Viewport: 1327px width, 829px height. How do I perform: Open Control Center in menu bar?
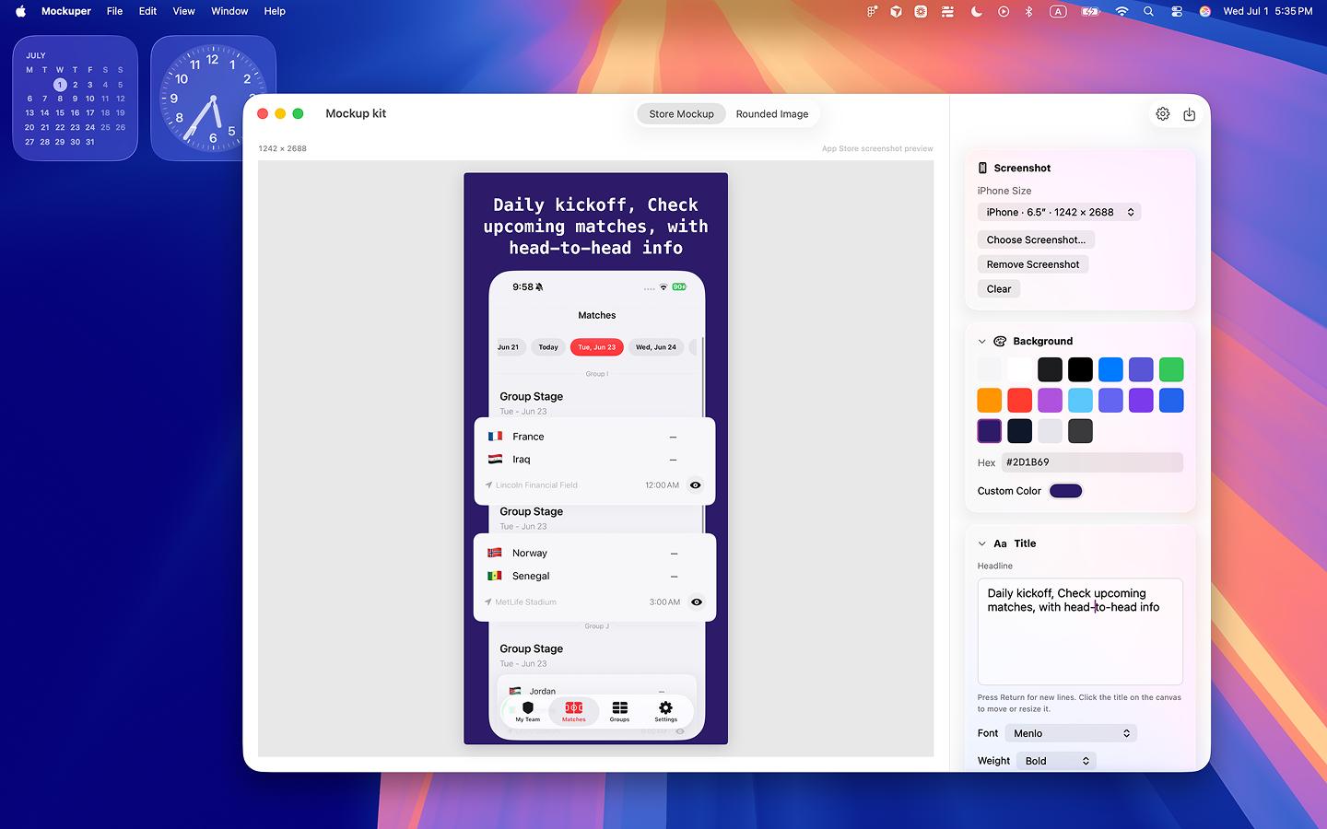[1177, 11]
